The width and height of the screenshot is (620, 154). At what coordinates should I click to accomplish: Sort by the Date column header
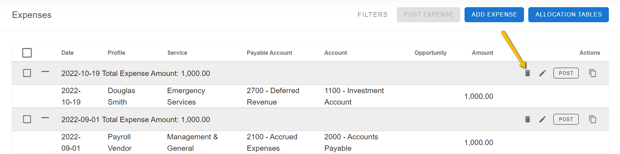click(67, 53)
